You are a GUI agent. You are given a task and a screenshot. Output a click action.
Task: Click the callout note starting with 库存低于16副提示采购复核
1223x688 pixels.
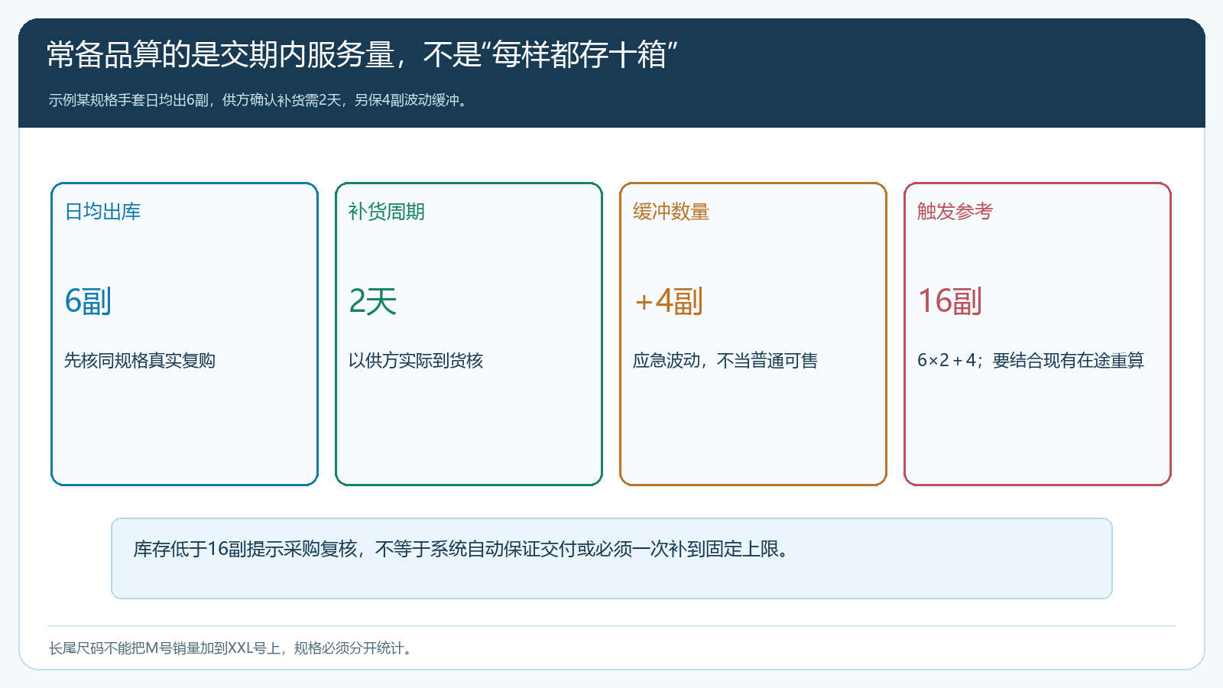(x=462, y=549)
